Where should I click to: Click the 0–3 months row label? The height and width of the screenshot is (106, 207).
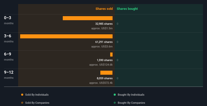[x=9, y=20]
